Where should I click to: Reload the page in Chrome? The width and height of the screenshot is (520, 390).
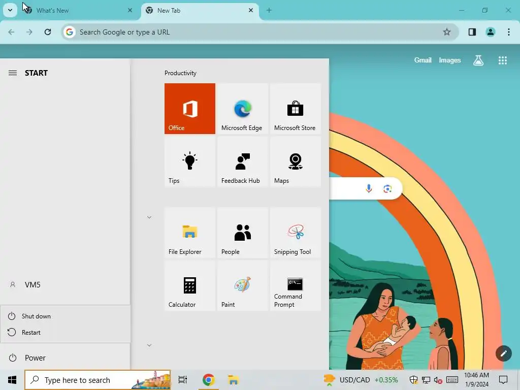(x=48, y=32)
